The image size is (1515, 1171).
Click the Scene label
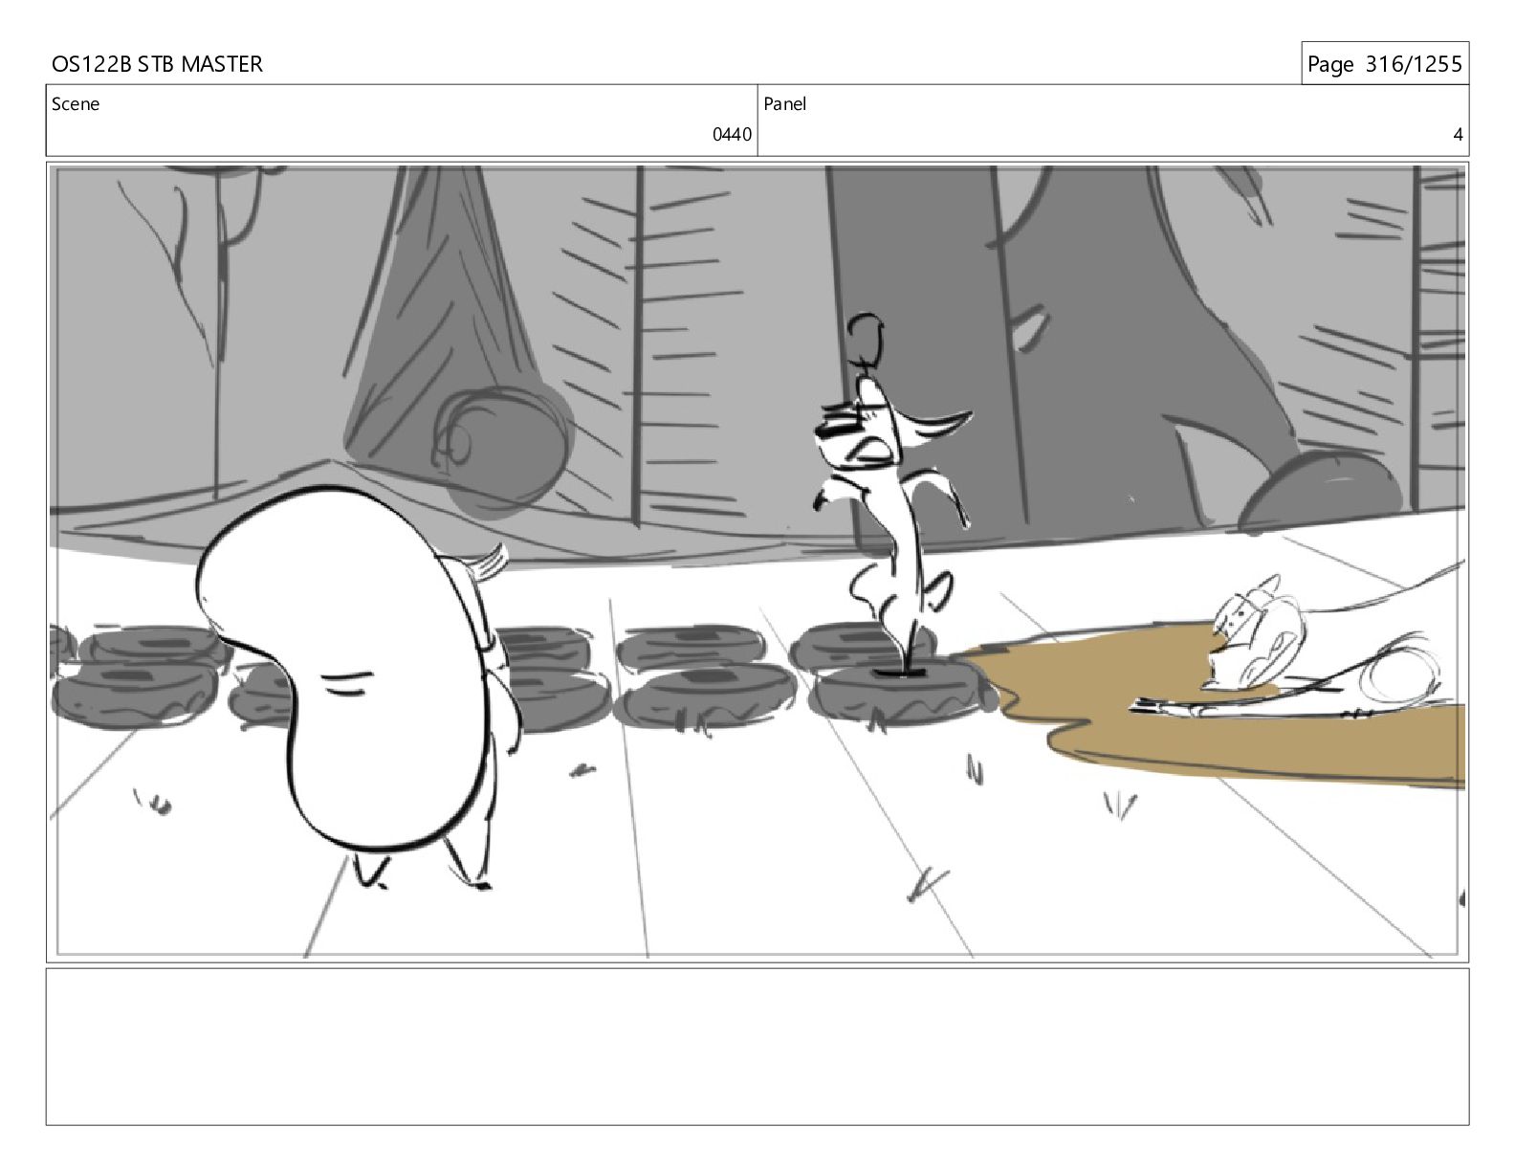pyautogui.click(x=76, y=104)
